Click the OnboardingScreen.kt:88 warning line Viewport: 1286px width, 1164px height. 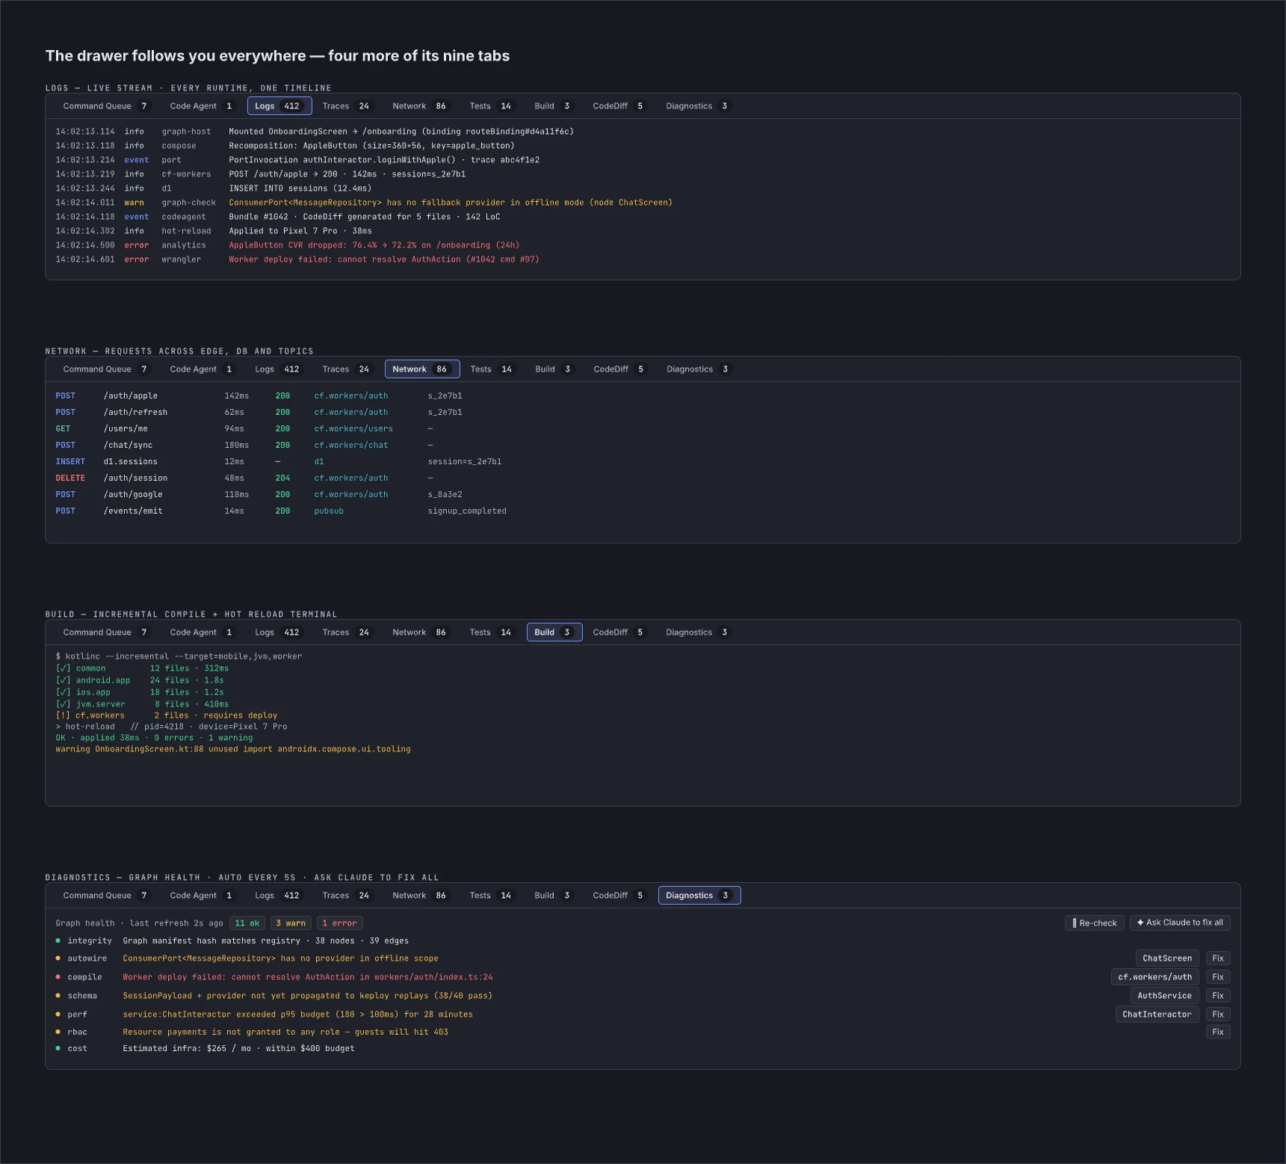click(233, 749)
